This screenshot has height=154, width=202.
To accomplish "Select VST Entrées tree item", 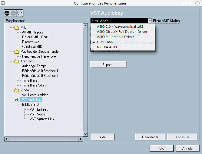I will (x=39, y=109).
